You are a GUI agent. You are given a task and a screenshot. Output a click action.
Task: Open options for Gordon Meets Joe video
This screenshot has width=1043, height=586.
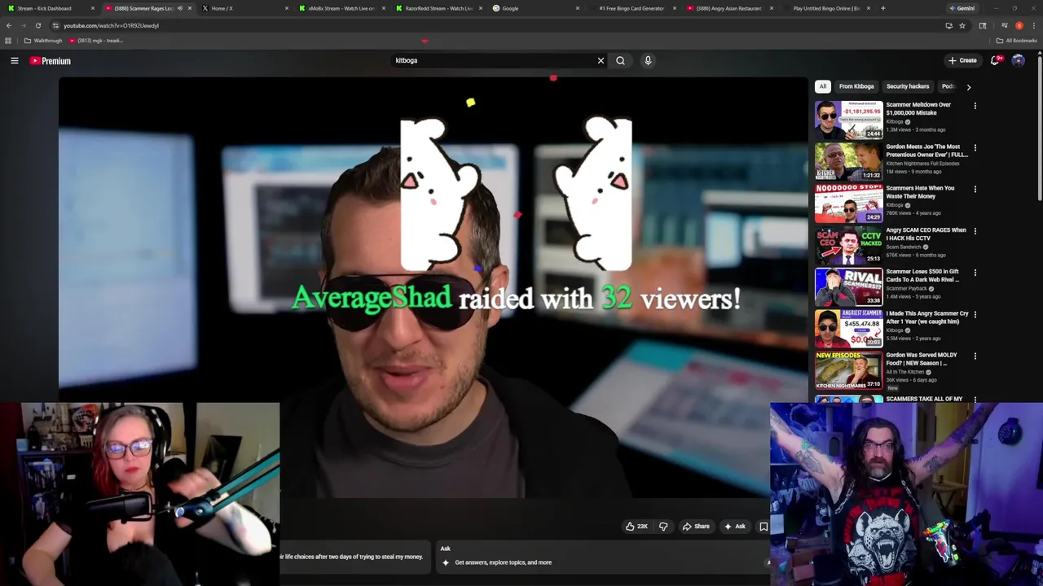click(x=975, y=148)
